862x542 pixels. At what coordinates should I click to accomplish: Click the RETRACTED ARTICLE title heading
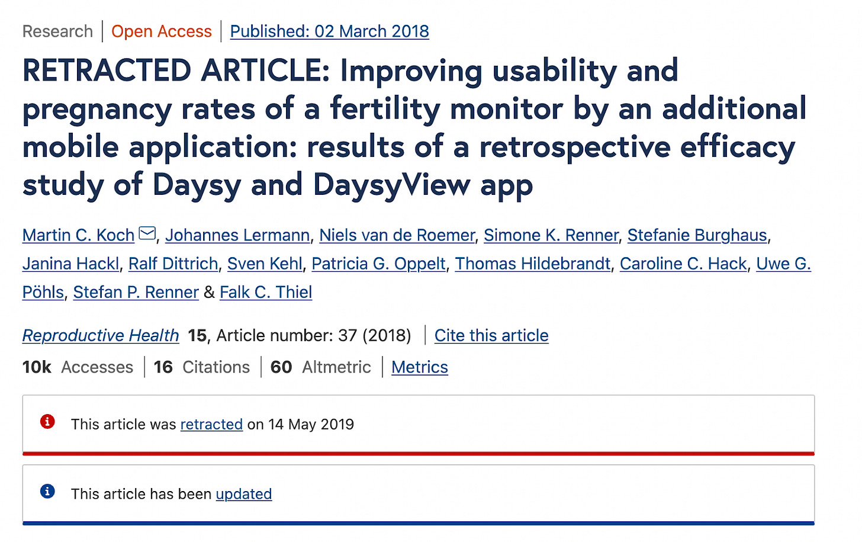[x=414, y=128]
